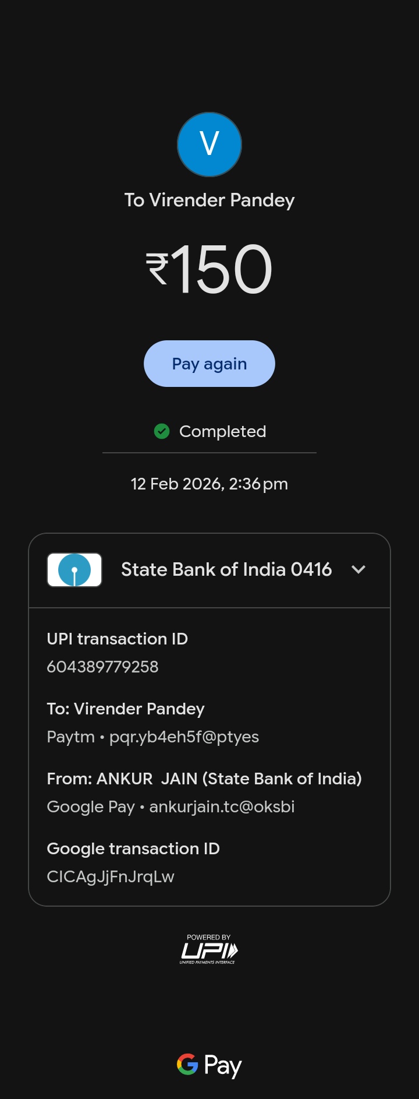
Task: Click the State Bank of India logo
Action: [74, 570]
